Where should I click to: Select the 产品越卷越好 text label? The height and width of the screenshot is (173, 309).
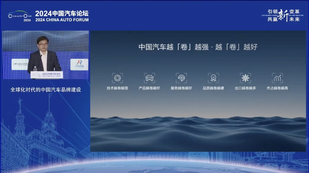[x=149, y=88]
